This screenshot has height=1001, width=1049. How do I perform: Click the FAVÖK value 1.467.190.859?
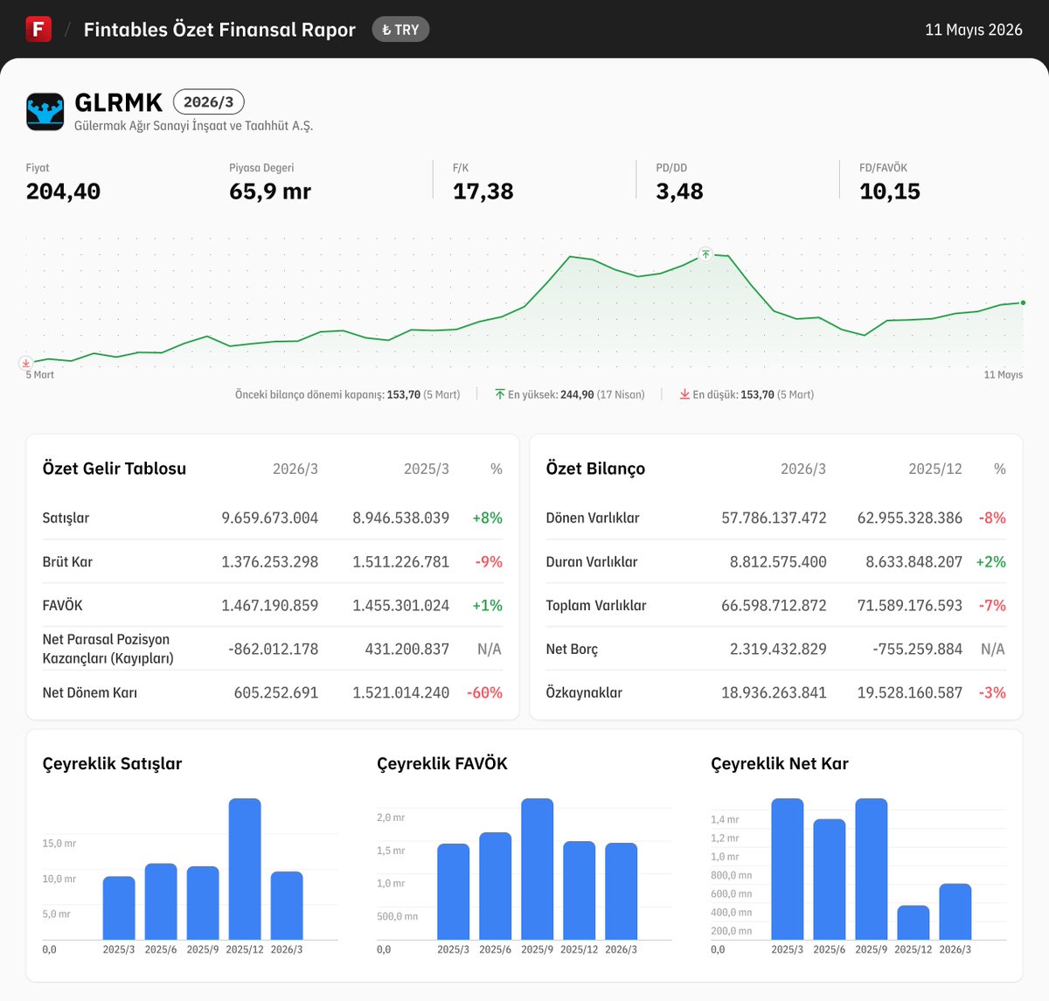pyautogui.click(x=269, y=605)
